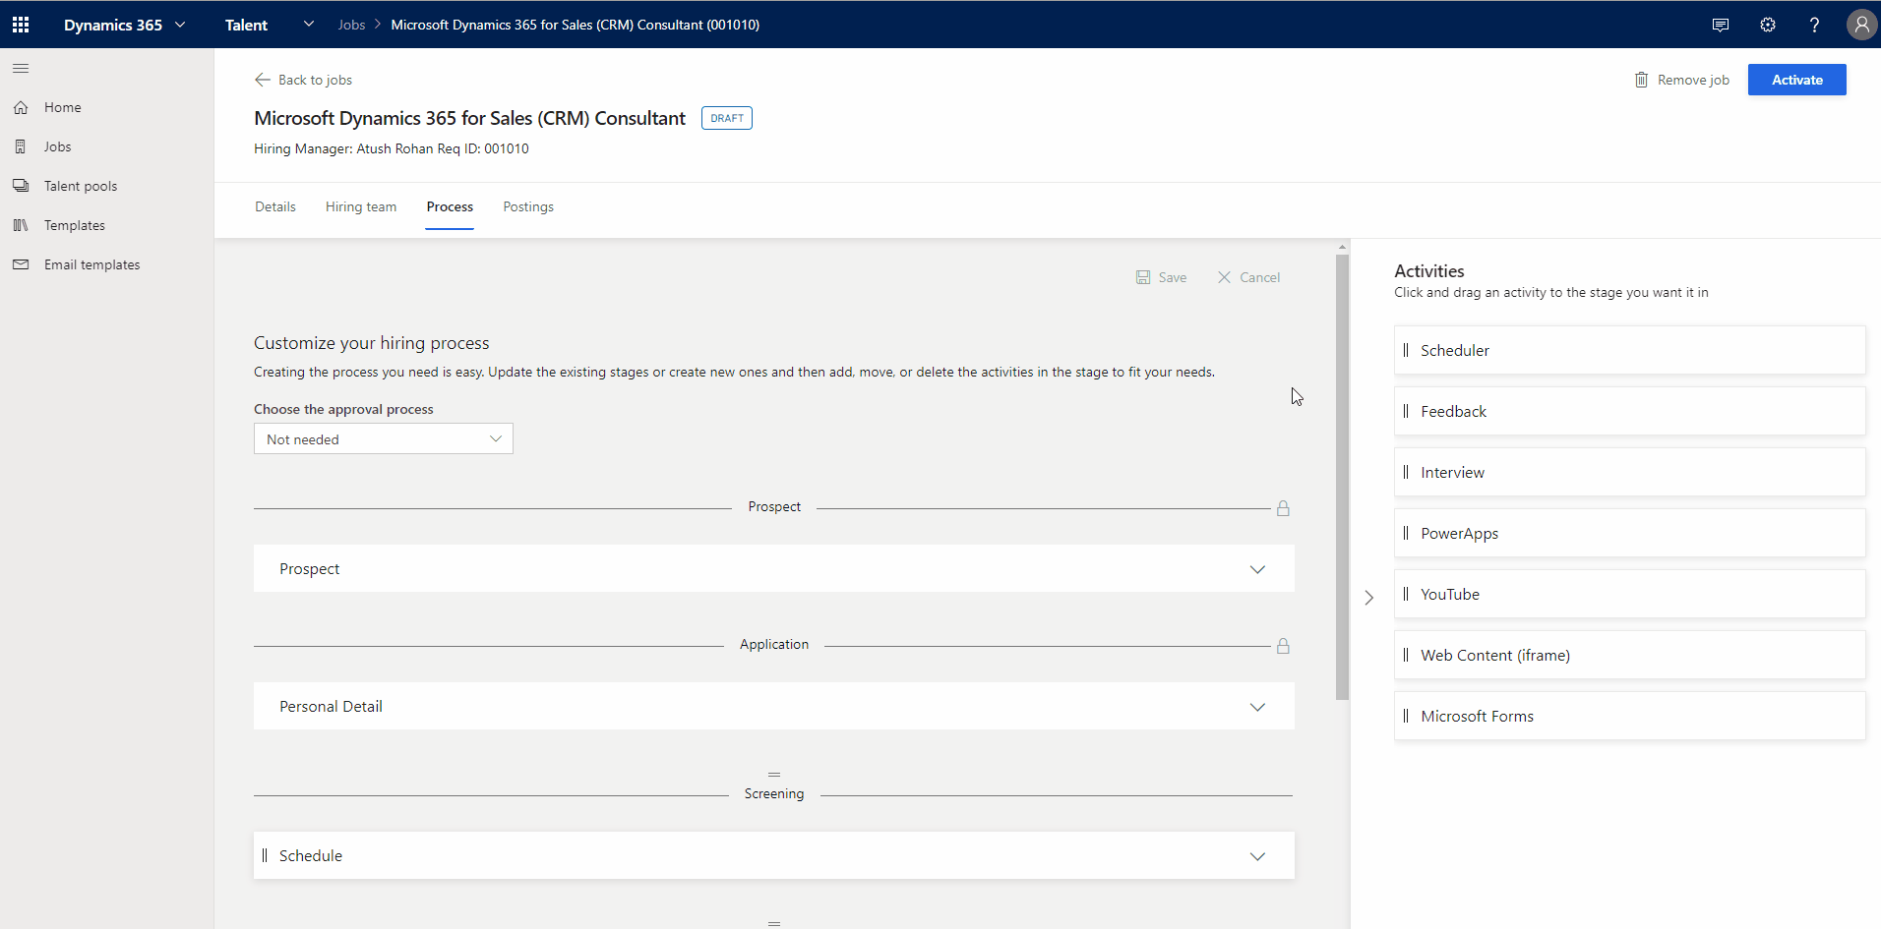Click the Microsoft Forms activity label
The height and width of the screenshot is (929, 1881).
point(1478,716)
